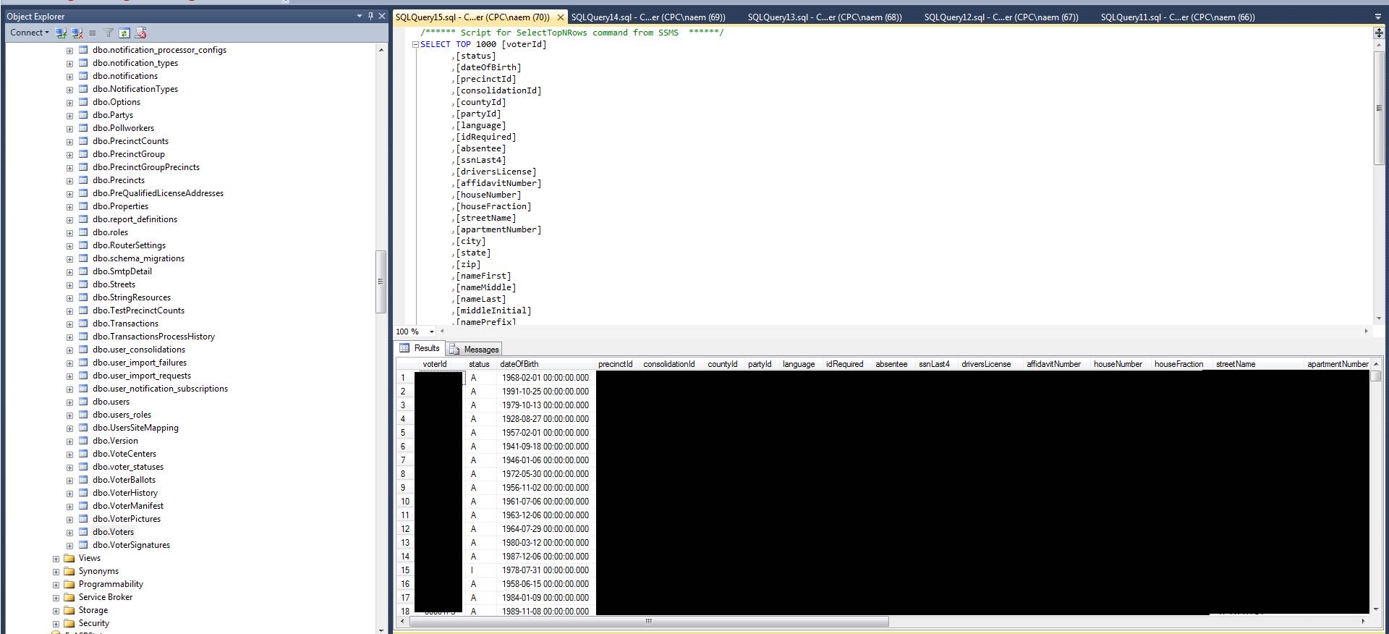The image size is (1389, 634).
Task: Click the Storage folder icon
Action: coord(69,610)
